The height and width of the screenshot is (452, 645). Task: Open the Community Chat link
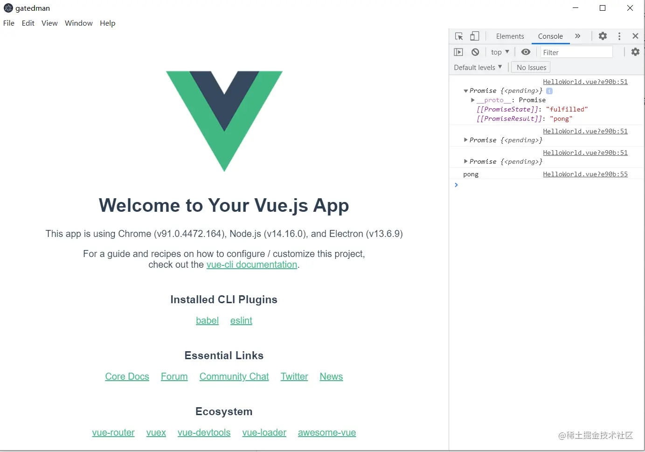(x=234, y=376)
